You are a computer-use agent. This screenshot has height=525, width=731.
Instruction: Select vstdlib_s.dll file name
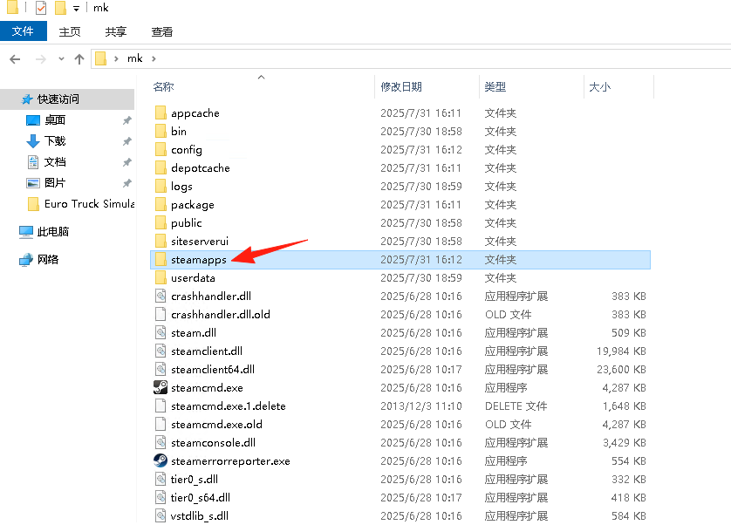pyautogui.click(x=200, y=515)
